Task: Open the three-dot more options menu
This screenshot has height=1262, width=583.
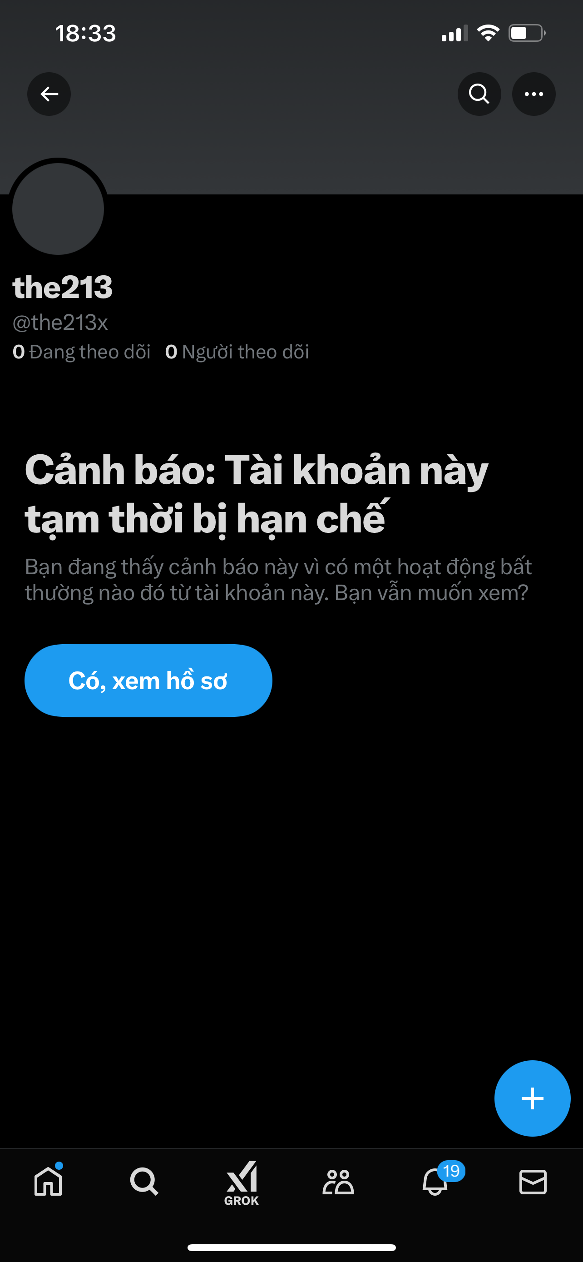Action: click(534, 94)
